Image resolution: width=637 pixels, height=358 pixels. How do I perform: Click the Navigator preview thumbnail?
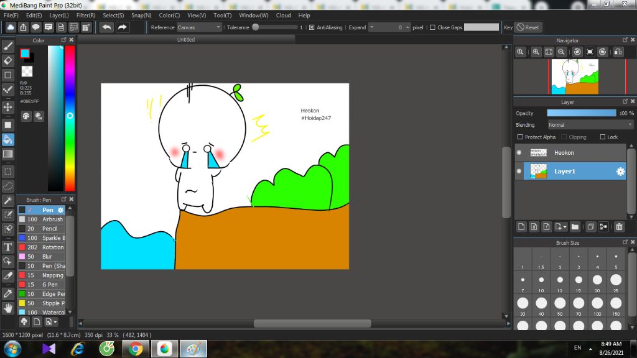point(574,76)
